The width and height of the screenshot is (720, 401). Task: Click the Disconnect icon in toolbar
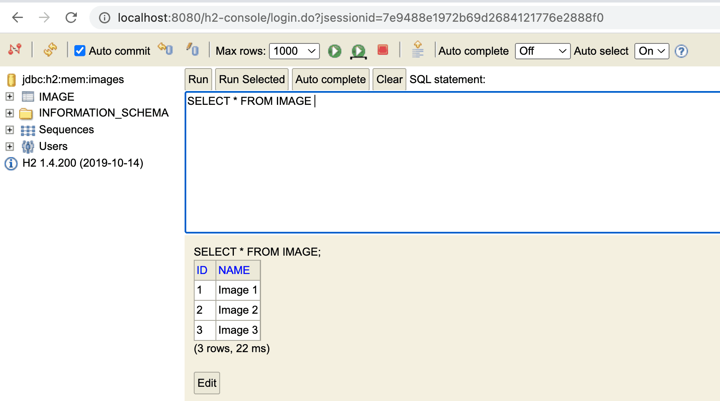(15, 50)
